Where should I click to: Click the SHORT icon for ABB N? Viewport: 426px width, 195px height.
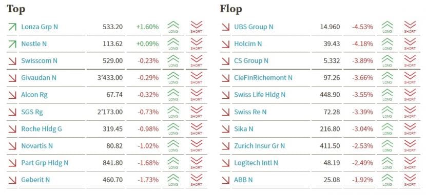point(410,180)
